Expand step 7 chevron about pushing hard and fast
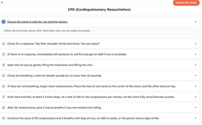Screen dimensions: 202x125 pos(195,97)
